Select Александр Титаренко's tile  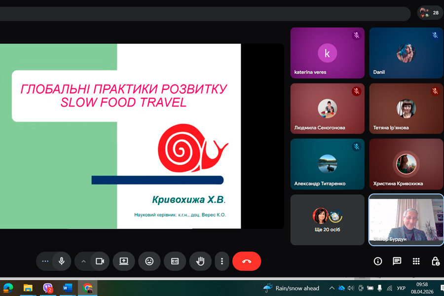coord(328,164)
